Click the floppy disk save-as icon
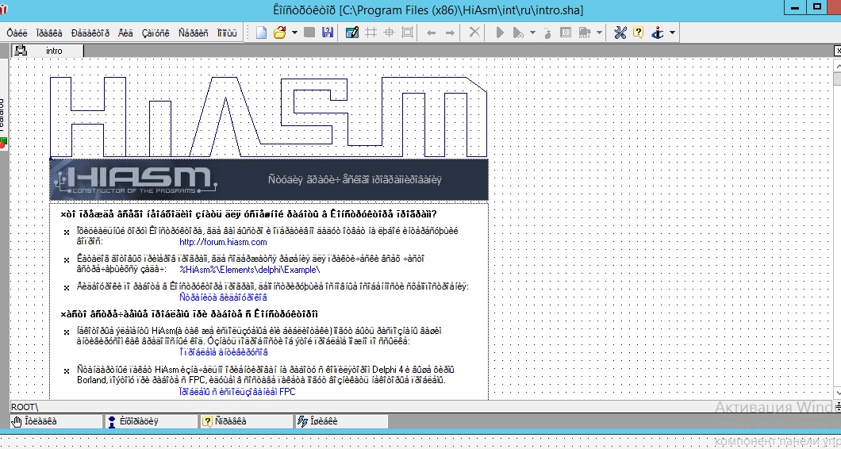 click(326, 33)
